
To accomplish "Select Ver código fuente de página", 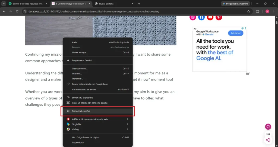I will (98, 137).
